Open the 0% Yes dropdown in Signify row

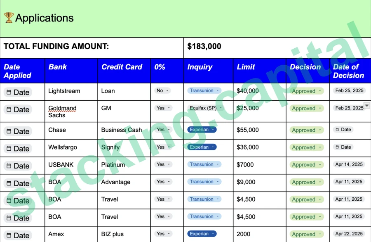coord(163,147)
